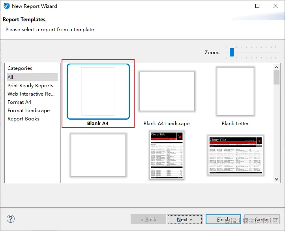Image resolution: width=285 pixels, height=231 pixels.
Task: Click the Cancel button
Action: (262, 220)
